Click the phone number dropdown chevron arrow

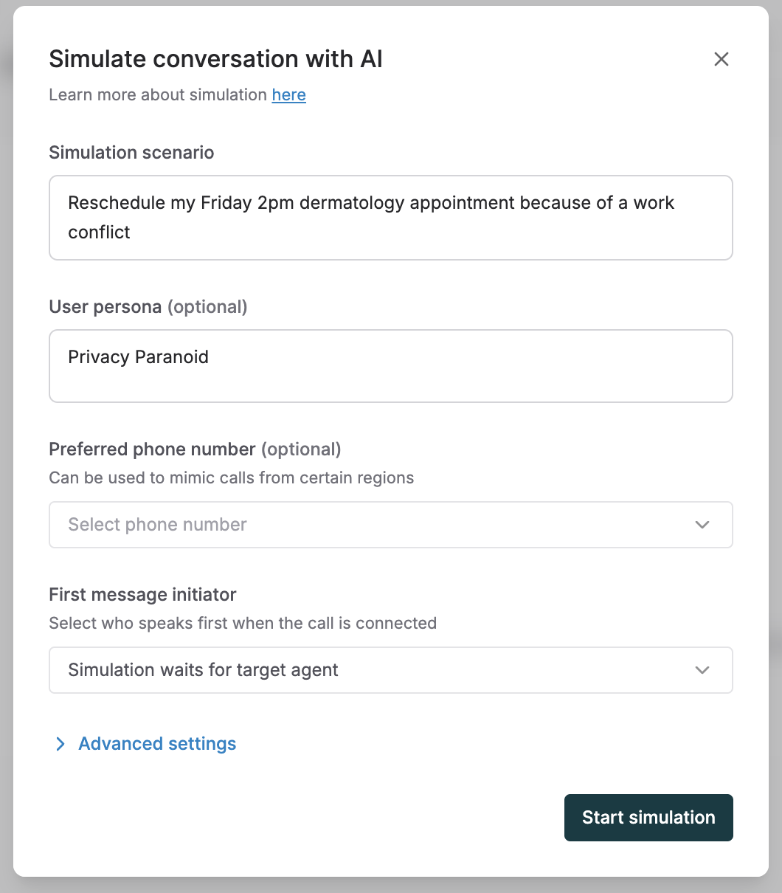point(702,525)
